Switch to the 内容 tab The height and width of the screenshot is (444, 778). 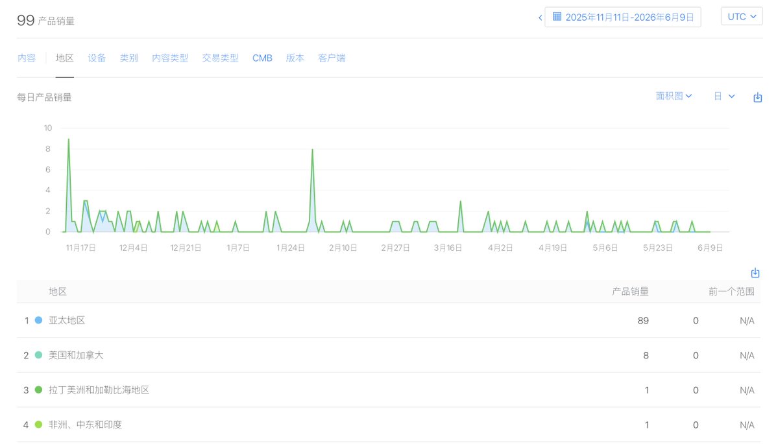[x=27, y=58]
